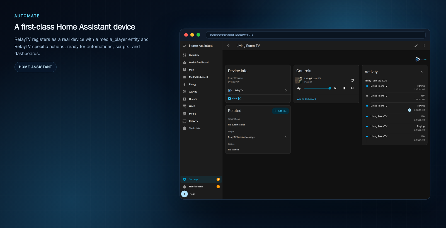Expand the Activity card chevron

[422, 72]
